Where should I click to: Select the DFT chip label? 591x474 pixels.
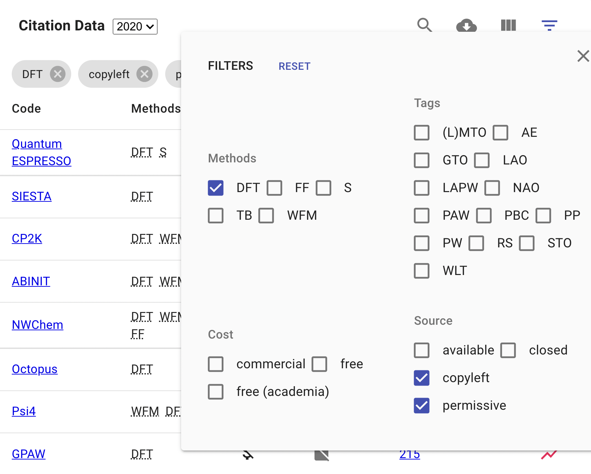coord(32,74)
